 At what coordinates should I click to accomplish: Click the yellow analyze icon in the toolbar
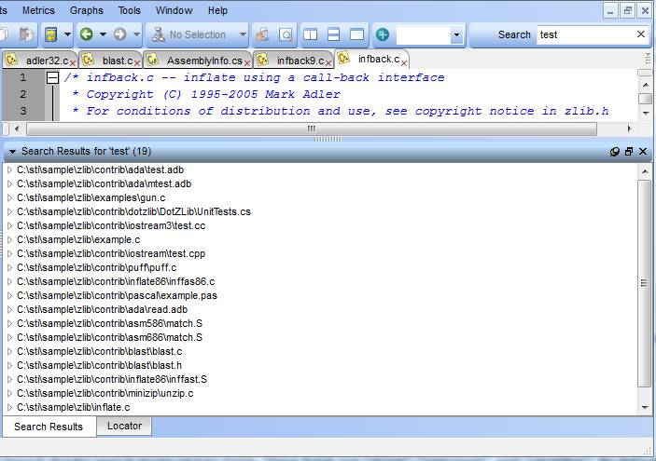51,34
